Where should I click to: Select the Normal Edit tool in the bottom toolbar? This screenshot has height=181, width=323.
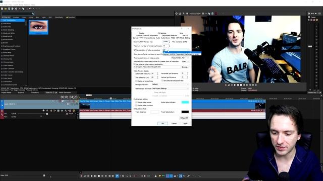[x=117, y=176]
